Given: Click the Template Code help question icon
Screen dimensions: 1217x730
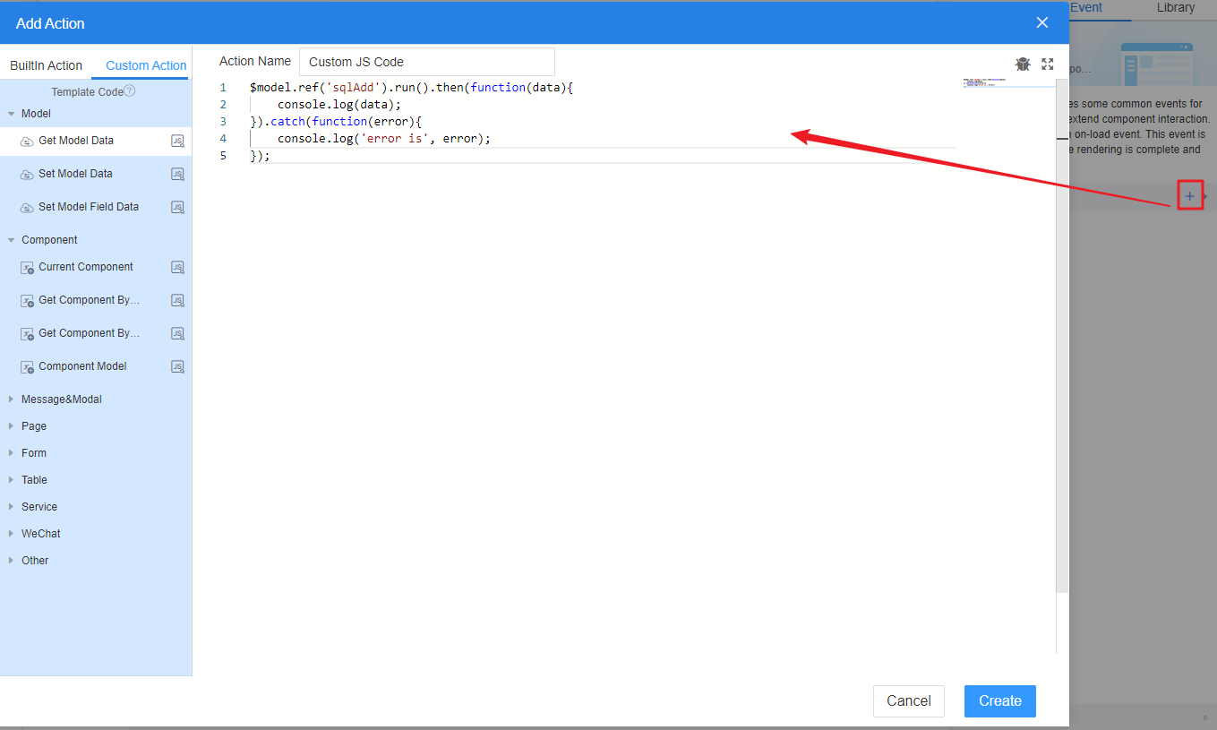Looking at the screenshot, I should click(x=130, y=90).
